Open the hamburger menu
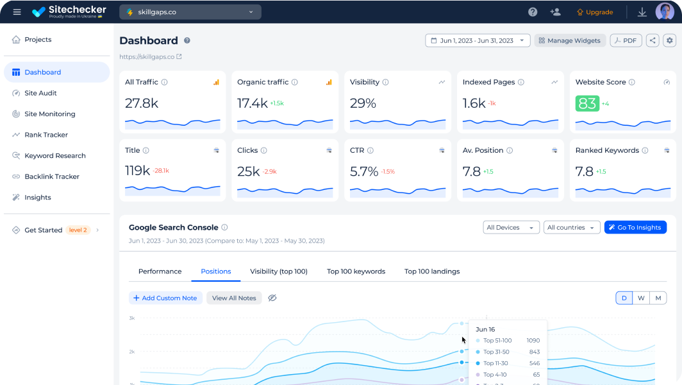 point(17,12)
